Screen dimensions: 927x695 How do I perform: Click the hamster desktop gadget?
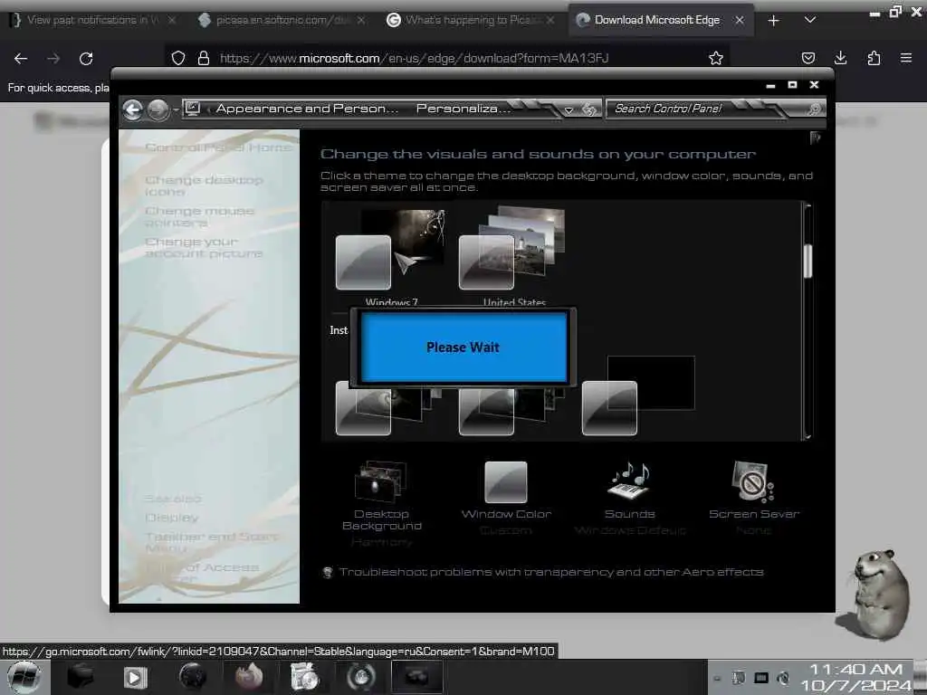click(x=874, y=595)
